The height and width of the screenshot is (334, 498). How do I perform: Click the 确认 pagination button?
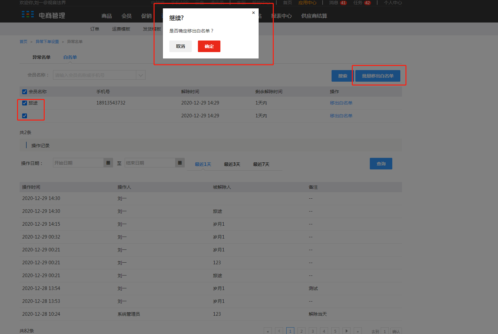point(396,331)
